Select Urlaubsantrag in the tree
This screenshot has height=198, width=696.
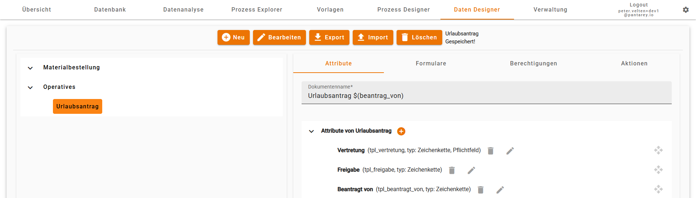tap(78, 107)
